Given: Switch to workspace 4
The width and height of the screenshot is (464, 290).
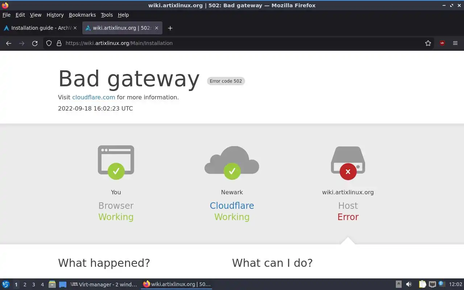Looking at the screenshot, I should coord(42,285).
